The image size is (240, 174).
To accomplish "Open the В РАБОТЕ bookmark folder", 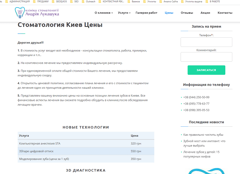I will click(x=214, y=1).
